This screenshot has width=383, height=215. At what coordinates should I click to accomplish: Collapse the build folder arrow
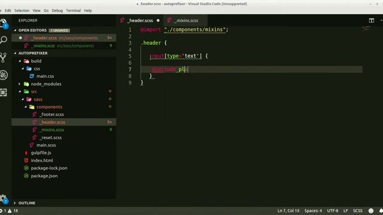point(20,61)
